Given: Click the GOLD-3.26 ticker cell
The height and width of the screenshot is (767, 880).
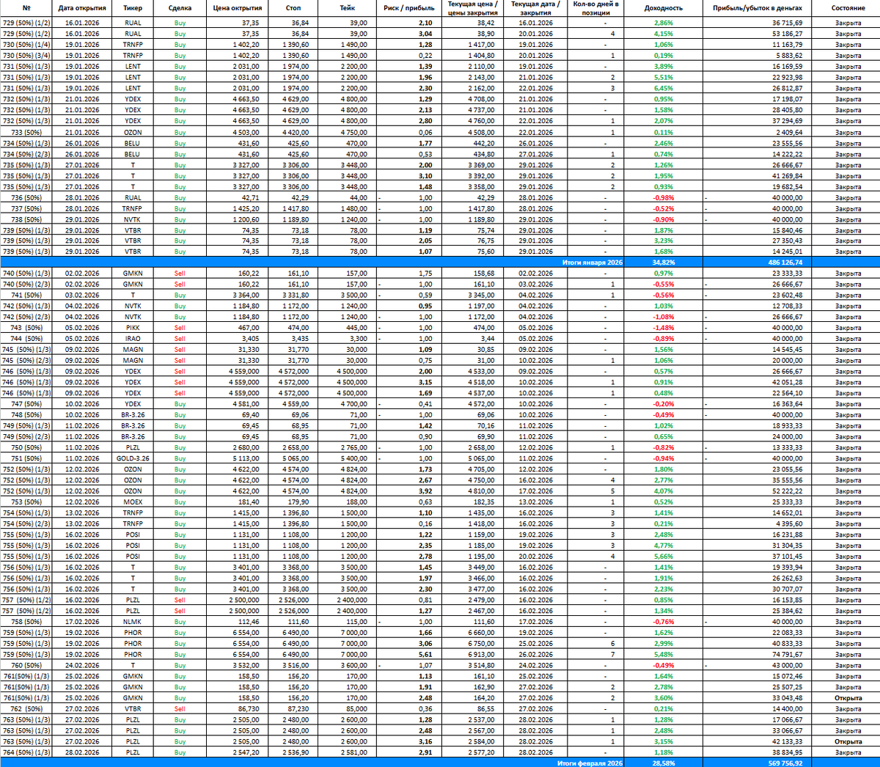Looking at the screenshot, I should click(133, 458).
